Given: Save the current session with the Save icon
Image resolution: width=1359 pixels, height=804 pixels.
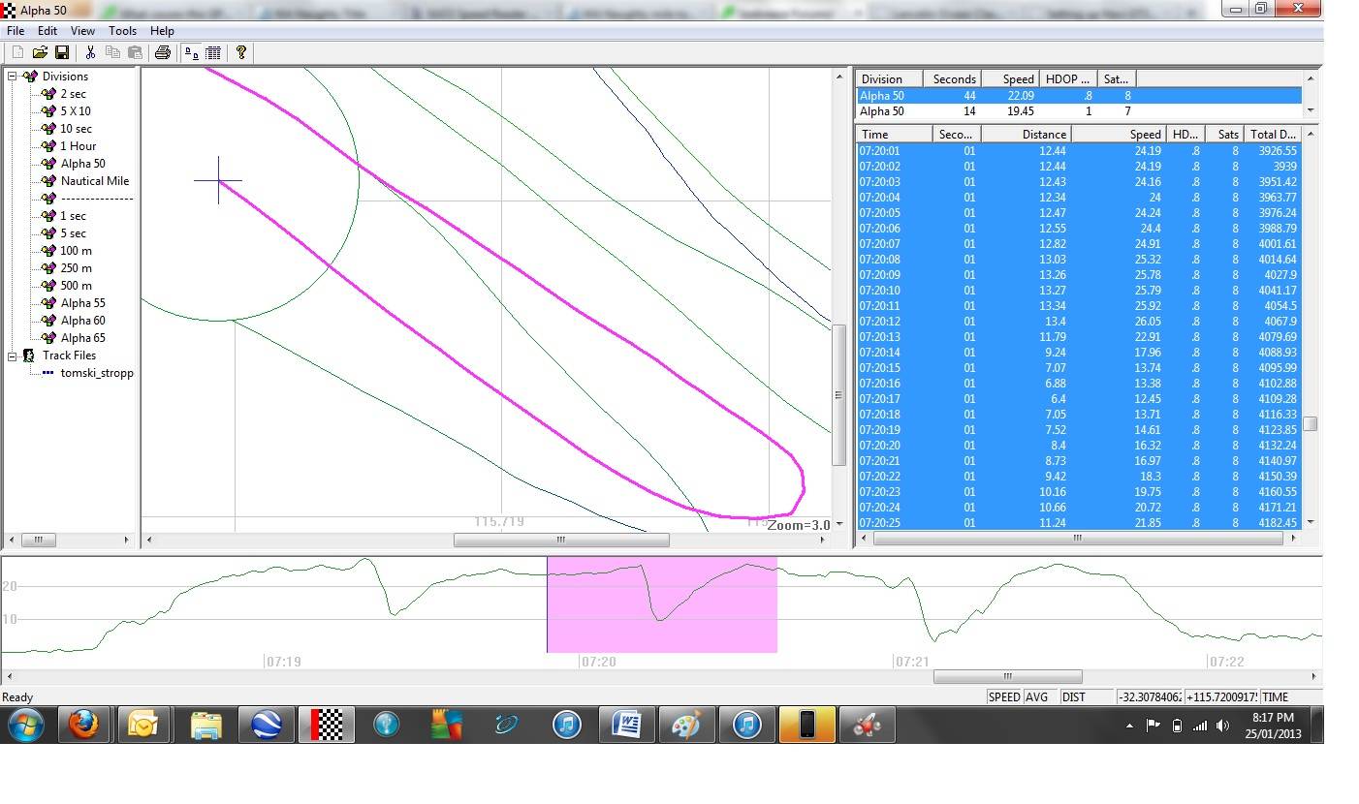Looking at the screenshot, I should click(x=62, y=52).
